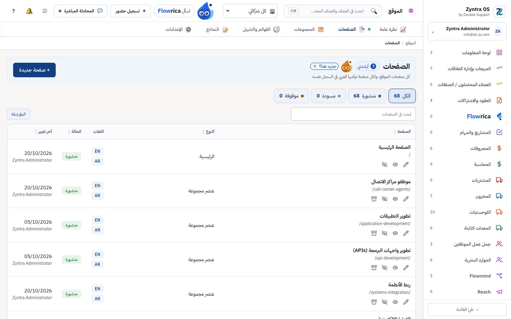Viewport: 511px width, 319px height.
Task: Preview call-center-agents page eye icon
Action: coord(395,199)
